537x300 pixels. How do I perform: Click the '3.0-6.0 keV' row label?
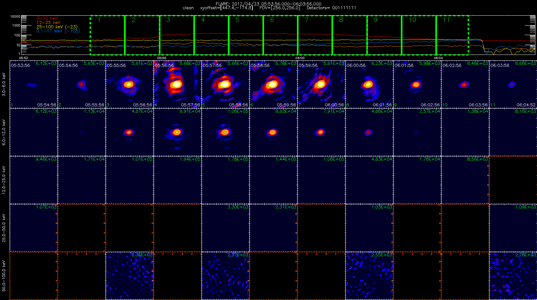click(4, 84)
